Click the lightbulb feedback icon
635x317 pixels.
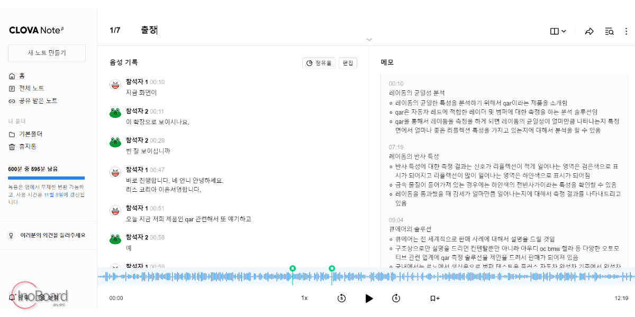(11, 235)
